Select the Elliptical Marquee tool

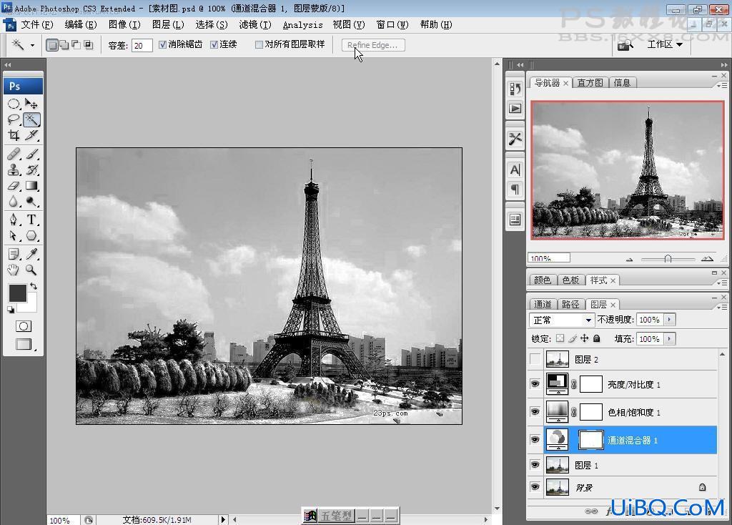14,103
